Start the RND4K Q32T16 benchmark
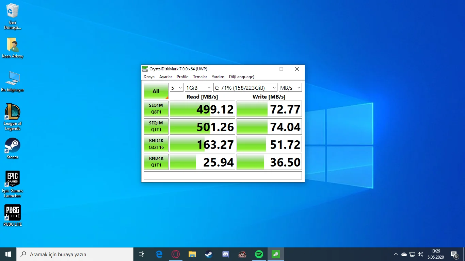Viewport: 465px width, 261px height. (156, 144)
